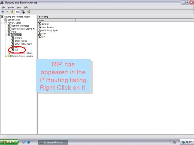Select General under IP Routing in tree
The width and height of the screenshot is (194, 145).
pos(18,38)
